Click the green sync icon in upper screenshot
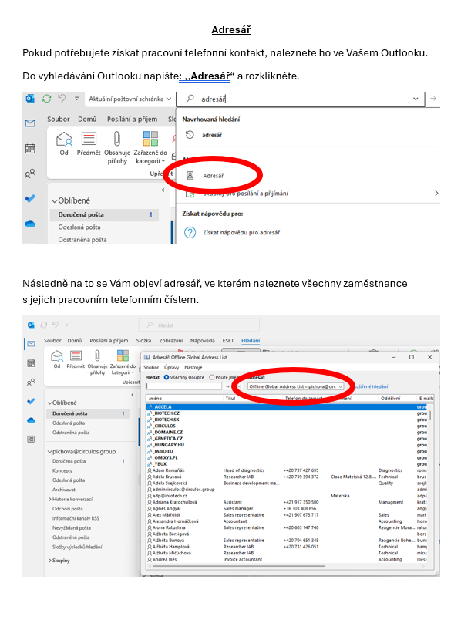The width and height of the screenshot is (461, 620). tap(47, 99)
